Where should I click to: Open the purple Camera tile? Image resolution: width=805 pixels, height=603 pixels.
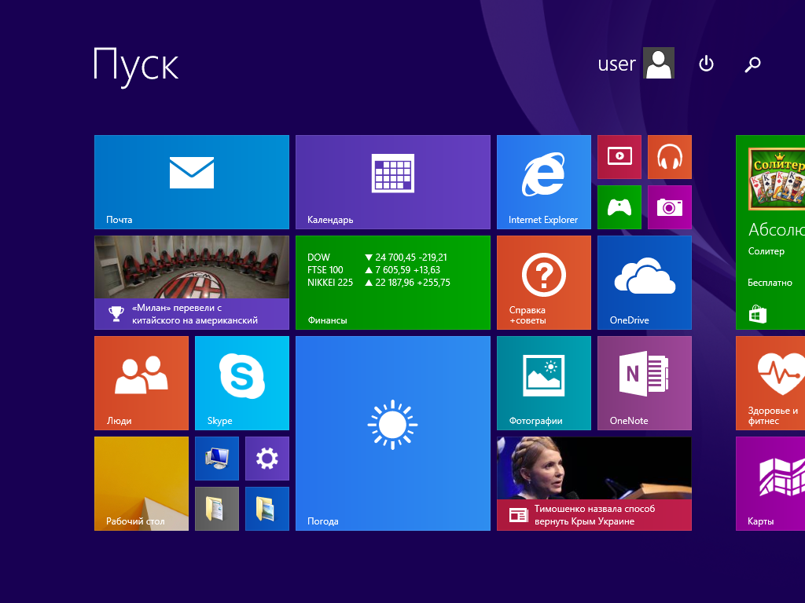(670, 207)
